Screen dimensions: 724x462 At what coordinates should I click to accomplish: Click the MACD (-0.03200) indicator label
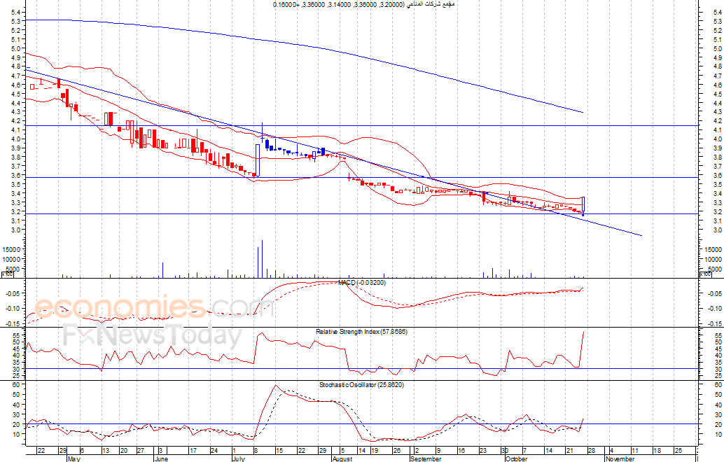(x=361, y=283)
